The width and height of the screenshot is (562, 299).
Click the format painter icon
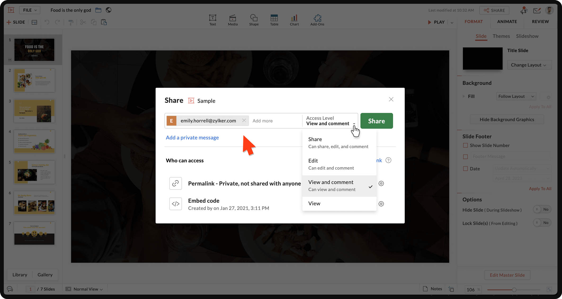point(71,22)
